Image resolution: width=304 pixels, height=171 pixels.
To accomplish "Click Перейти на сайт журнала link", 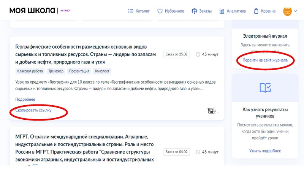I will [265, 60].
